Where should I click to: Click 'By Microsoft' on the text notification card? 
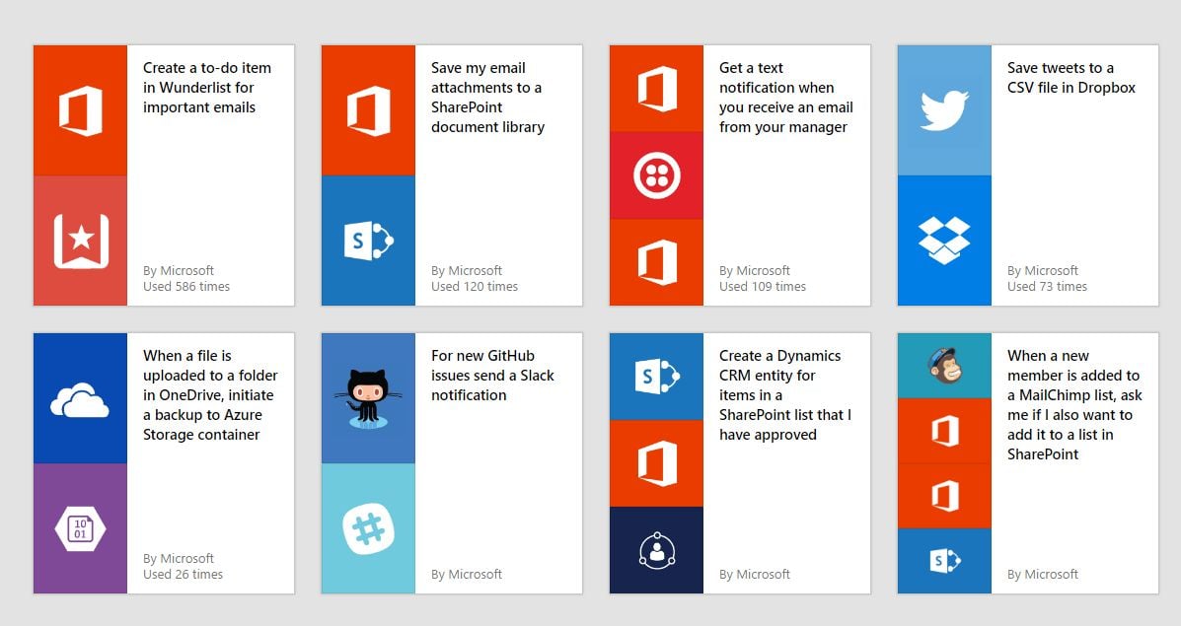pyautogui.click(x=755, y=271)
